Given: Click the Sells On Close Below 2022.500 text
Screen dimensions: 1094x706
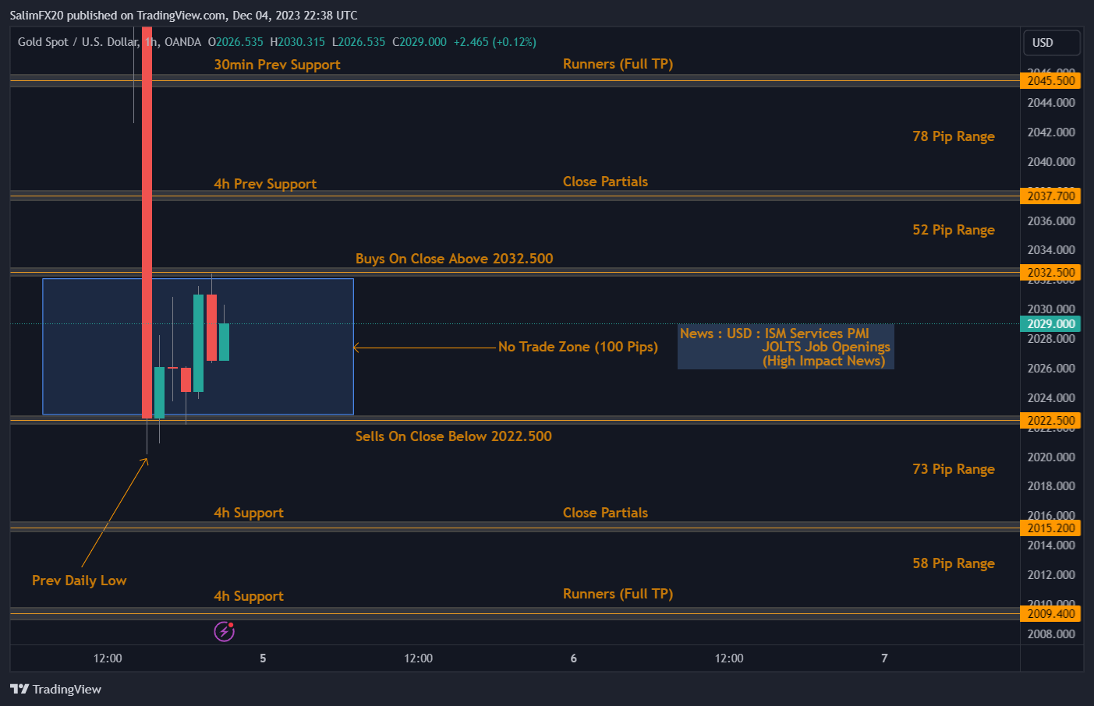Looking at the screenshot, I should [453, 436].
